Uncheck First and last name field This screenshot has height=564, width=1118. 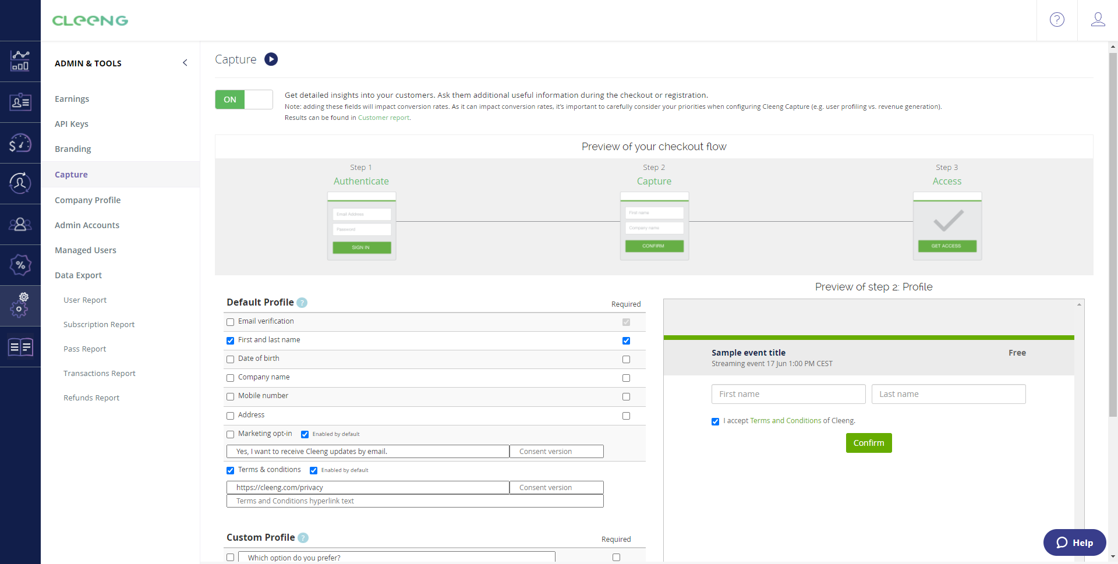click(230, 340)
